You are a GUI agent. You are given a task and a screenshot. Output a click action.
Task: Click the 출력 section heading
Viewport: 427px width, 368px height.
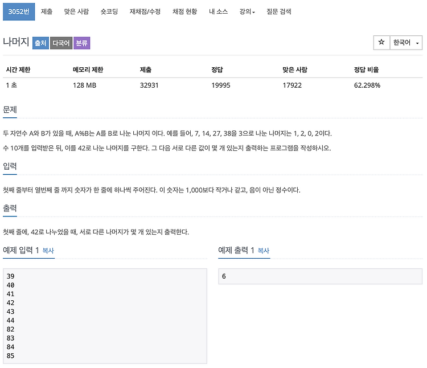10,208
